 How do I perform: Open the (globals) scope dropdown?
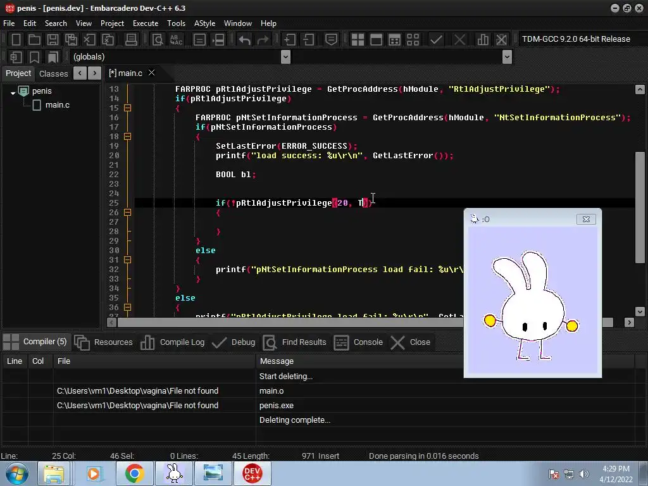click(x=285, y=57)
